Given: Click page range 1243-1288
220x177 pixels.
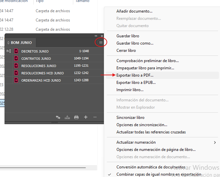Looking at the screenshot, I should (81, 80).
